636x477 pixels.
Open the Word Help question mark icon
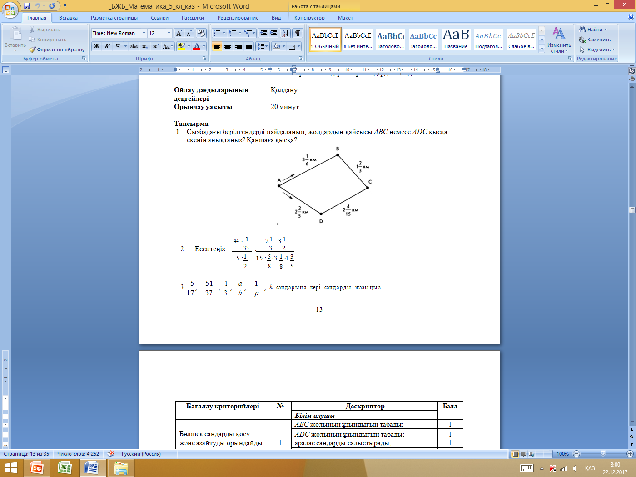coord(631,17)
